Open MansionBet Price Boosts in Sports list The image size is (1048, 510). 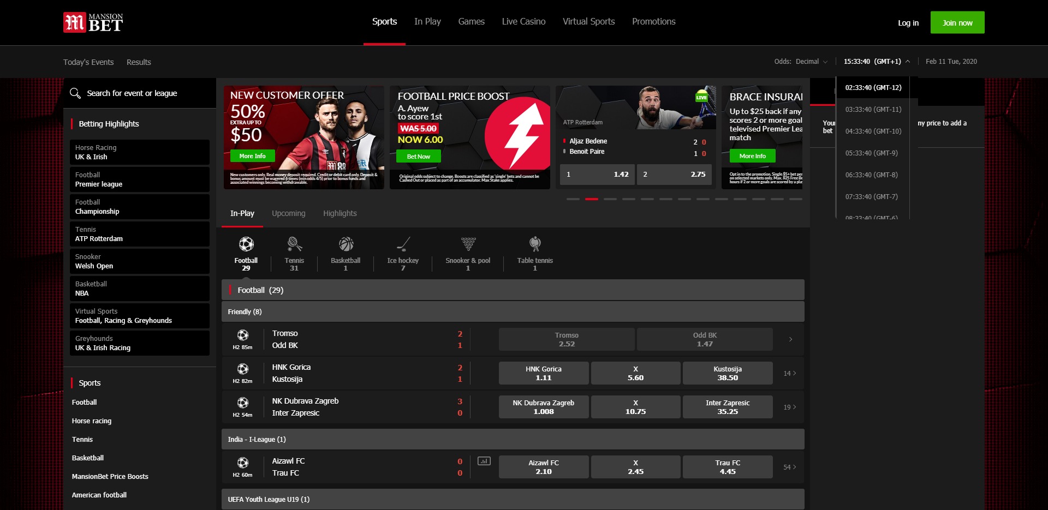pyautogui.click(x=110, y=477)
